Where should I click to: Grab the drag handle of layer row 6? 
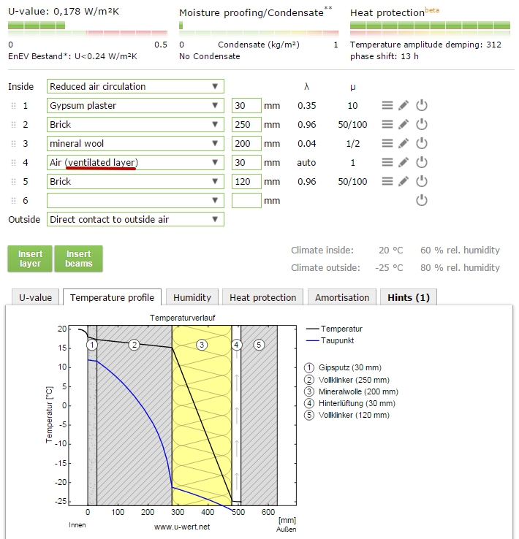tap(13, 200)
